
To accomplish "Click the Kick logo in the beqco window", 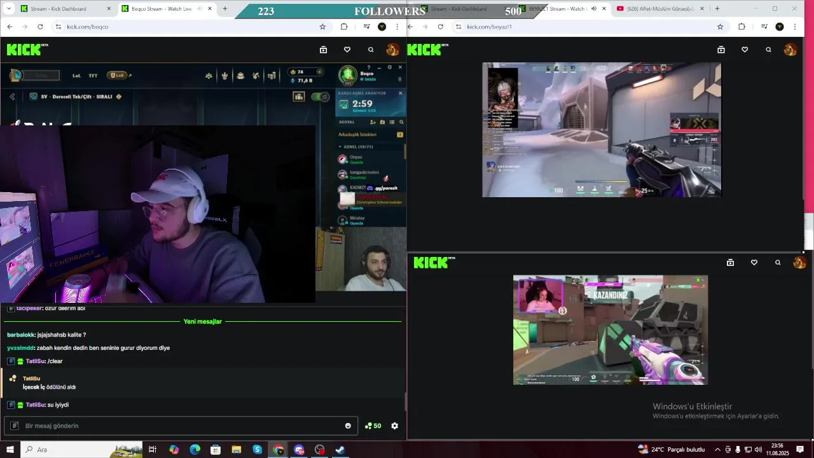I will (27, 50).
